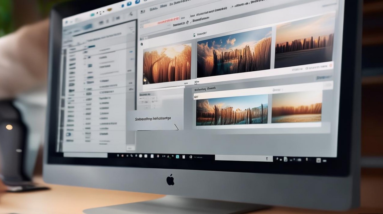
Task: Click the arrow at popup's bottom-right corner
Action: tap(176, 127)
